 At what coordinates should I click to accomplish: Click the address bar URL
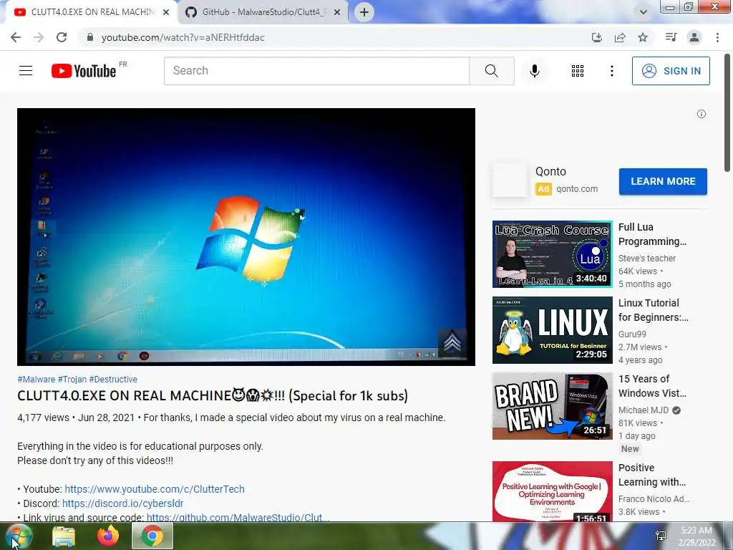pyautogui.click(x=183, y=37)
